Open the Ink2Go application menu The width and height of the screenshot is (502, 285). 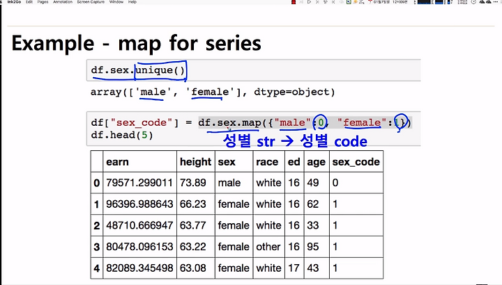[14, 2]
